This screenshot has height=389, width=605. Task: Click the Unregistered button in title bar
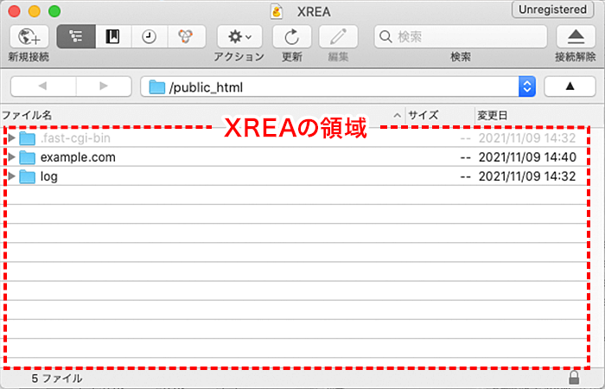click(x=554, y=10)
